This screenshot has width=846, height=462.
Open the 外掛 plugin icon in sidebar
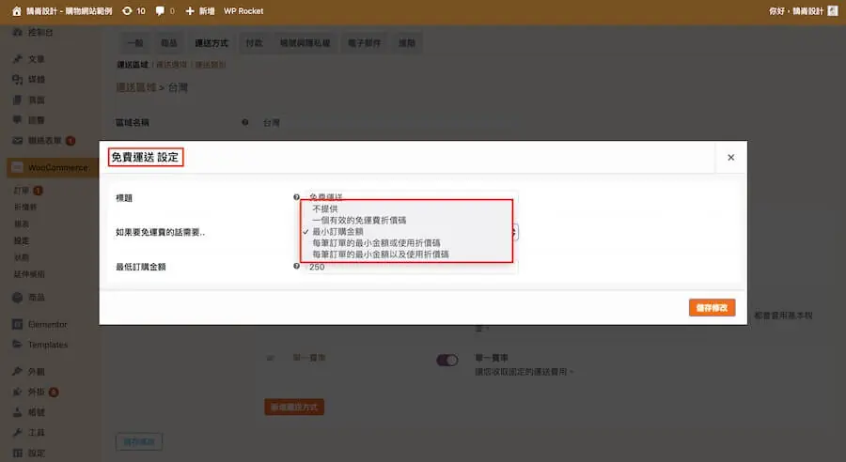17,392
